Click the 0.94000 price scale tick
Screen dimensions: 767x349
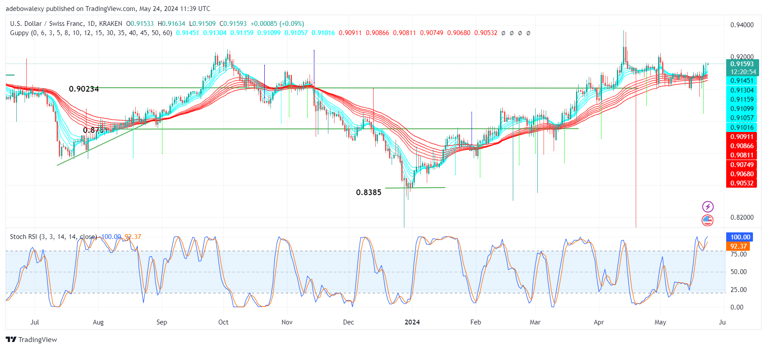[742, 25]
